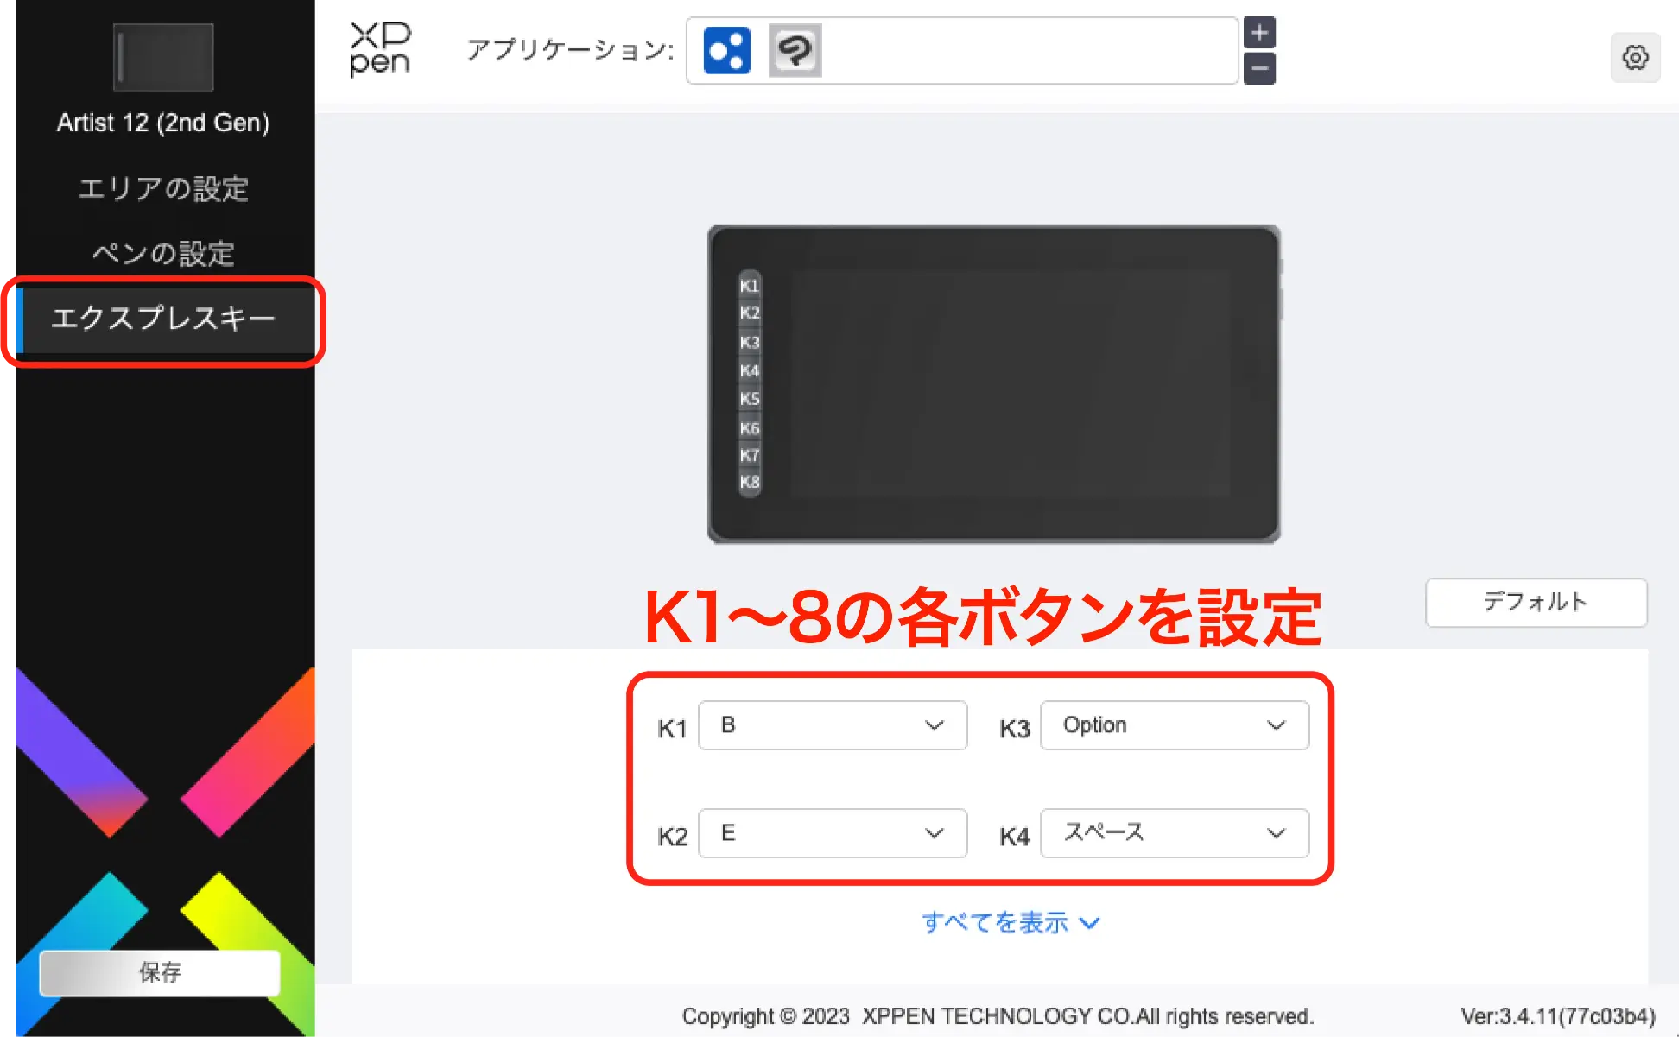1679x1037 pixels.
Task: Open the K2 dropdown set to E
Action: [833, 833]
